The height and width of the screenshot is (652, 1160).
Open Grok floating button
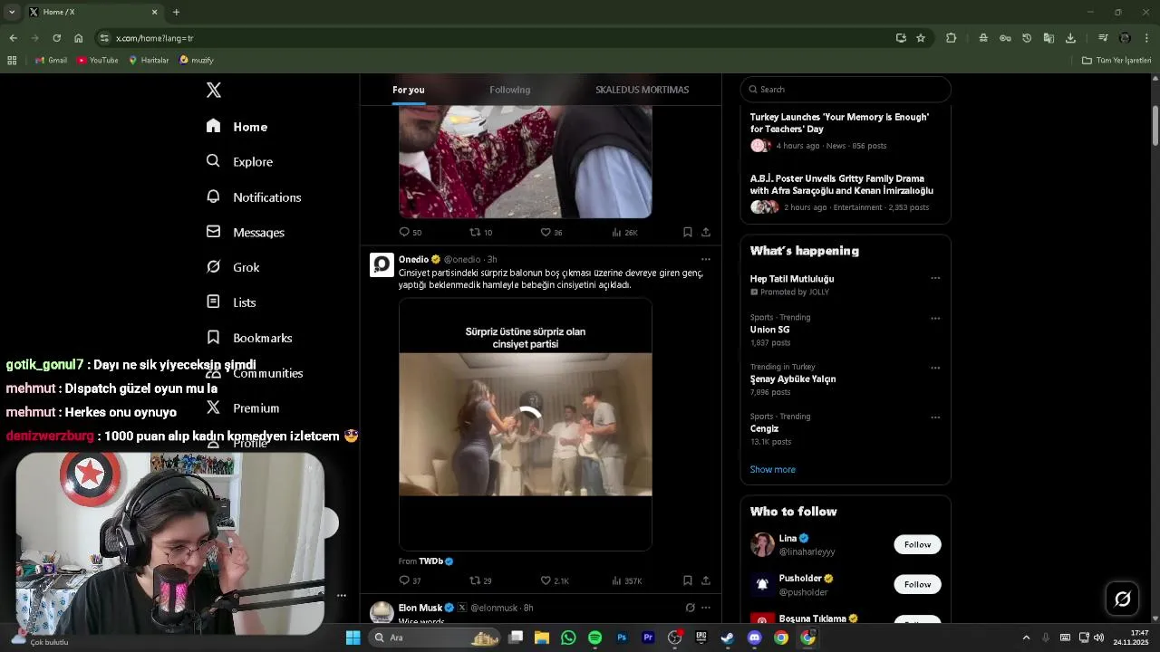(x=1122, y=599)
